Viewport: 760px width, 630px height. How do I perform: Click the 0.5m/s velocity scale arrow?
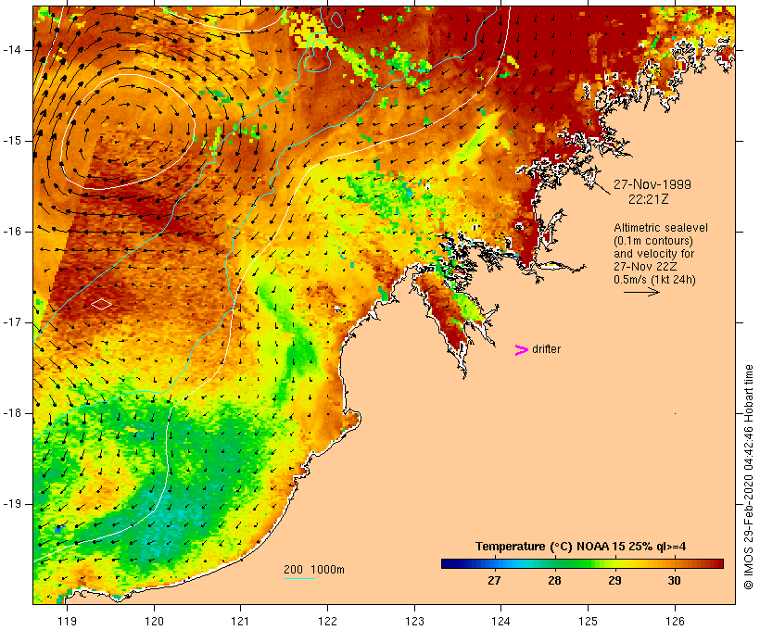(641, 292)
